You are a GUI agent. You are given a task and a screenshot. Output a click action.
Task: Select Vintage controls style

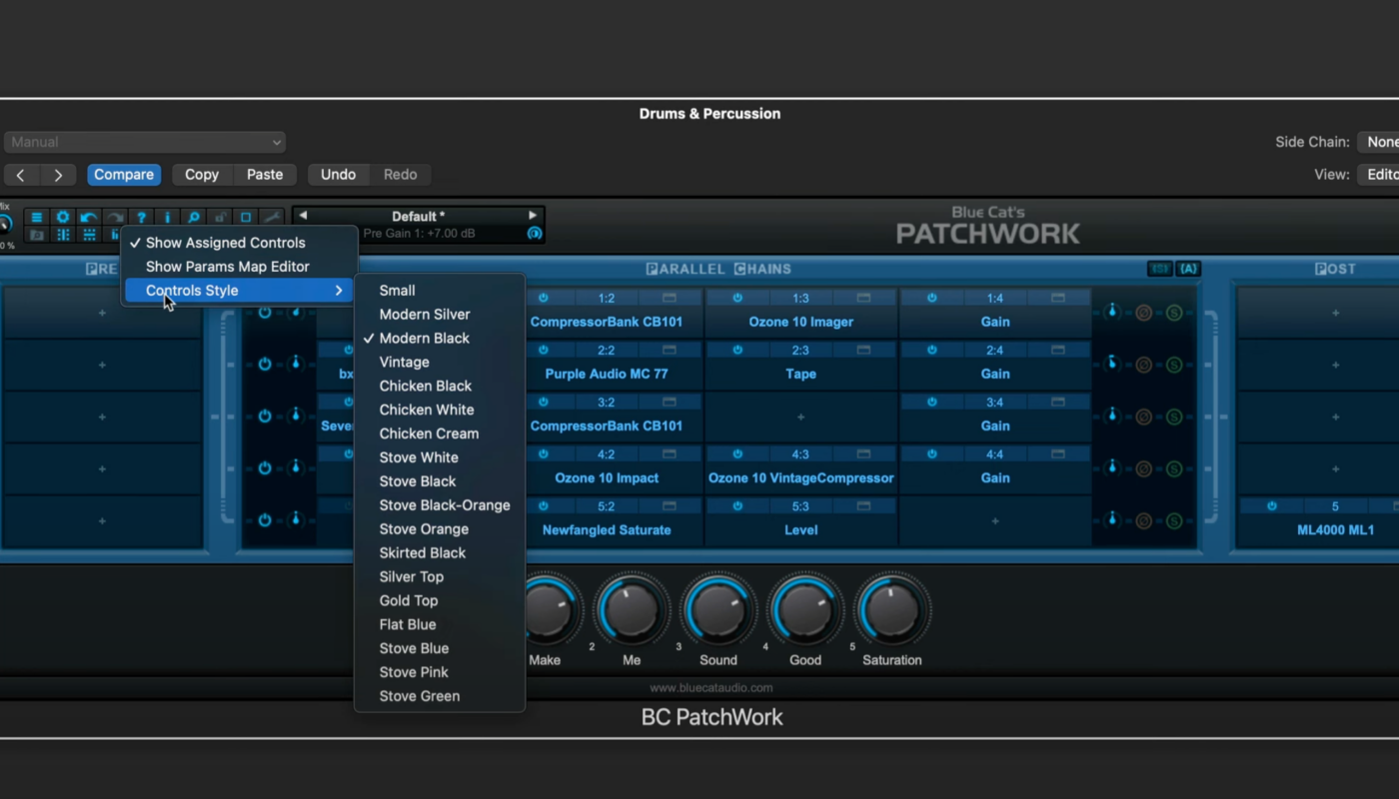(x=440, y=362)
